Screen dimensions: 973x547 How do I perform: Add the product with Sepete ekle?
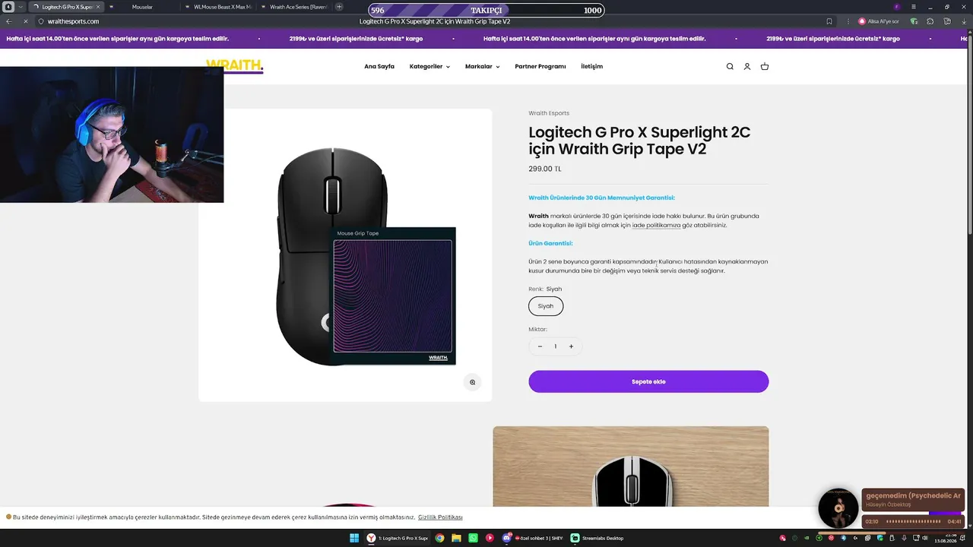tap(648, 381)
